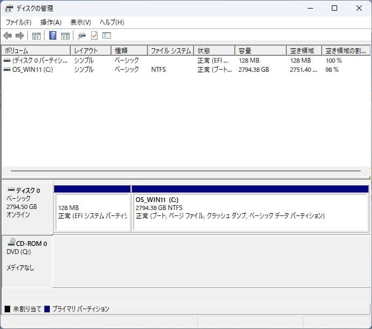Click the 2751.40 free space cell
The image size is (372, 329).
point(303,70)
